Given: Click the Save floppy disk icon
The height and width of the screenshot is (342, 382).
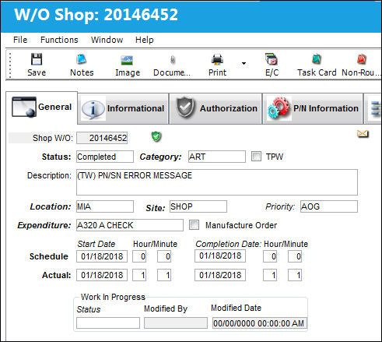Looking at the screenshot, I should (x=37, y=59).
